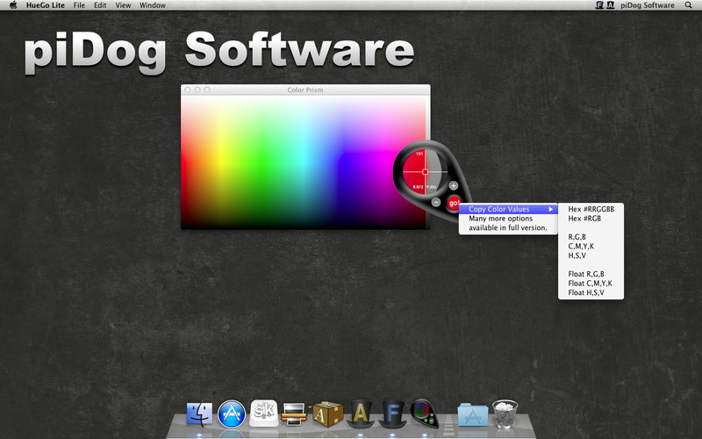Screen dimensions: 702x439
Task: Expand the arrow beside Copy Color Values
Action: 551,209
